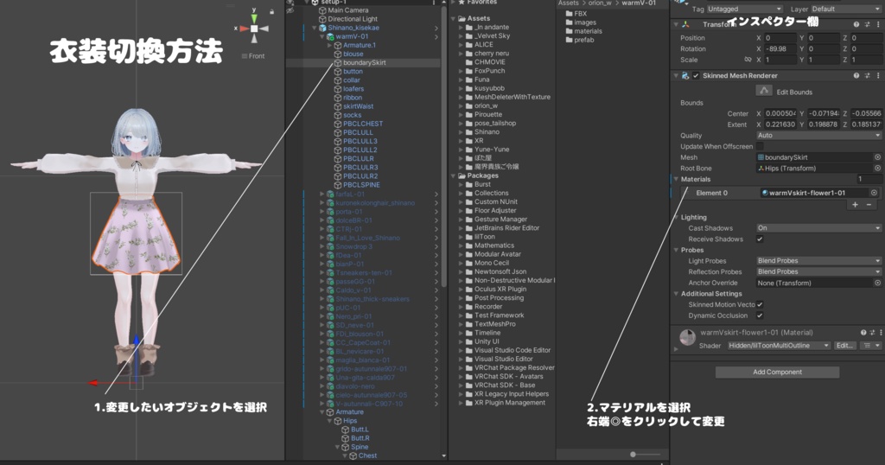Open Transform component three-dot menu
Image resolution: width=885 pixels, height=465 pixels.
[878, 24]
